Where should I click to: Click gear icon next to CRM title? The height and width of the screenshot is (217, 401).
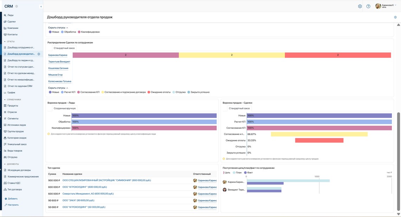point(17,6)
